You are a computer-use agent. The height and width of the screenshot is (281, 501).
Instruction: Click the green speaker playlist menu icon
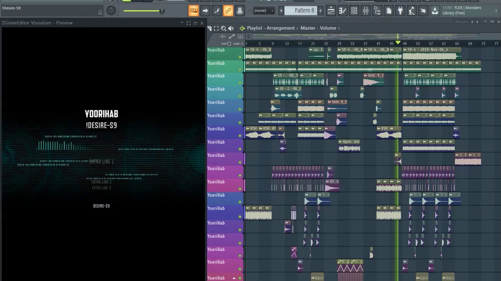click(x=242, y=28)
